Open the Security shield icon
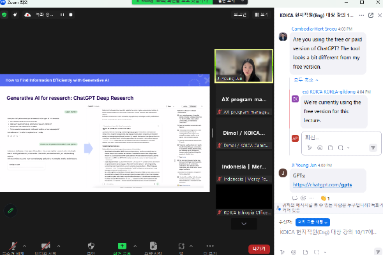The height and width of the screenshot is (255, 383). click(x=91, y=246)
